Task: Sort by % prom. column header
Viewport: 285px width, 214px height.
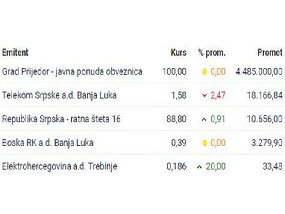Action: pos(212,53)
